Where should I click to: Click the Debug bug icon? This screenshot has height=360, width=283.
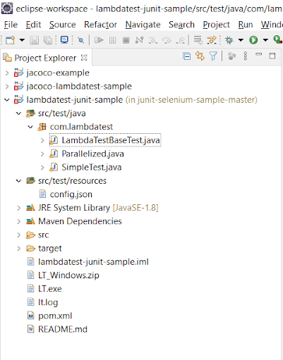coord(229,40)
